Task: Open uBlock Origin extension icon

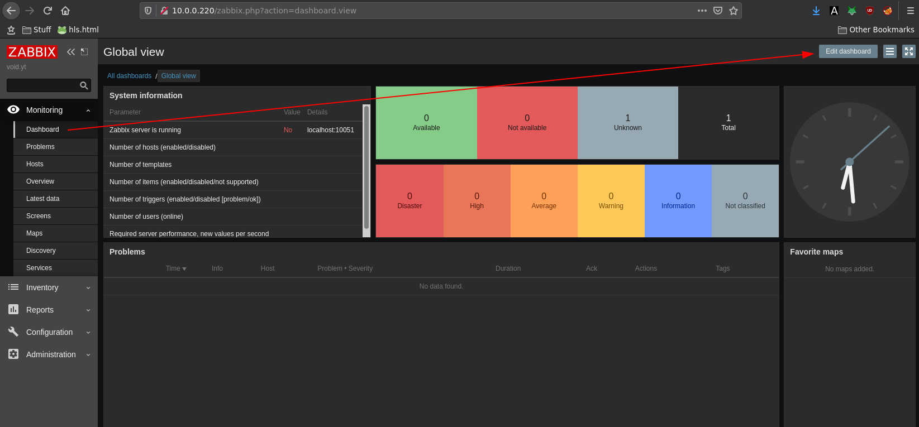Action: click(x=870, y=11)
